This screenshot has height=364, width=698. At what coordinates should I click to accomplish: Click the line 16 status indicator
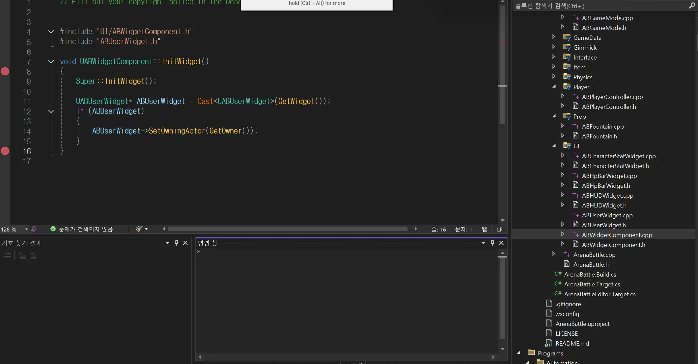(439, 230)
